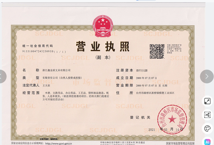Open the color palette tool
Screen dimensions: 214x145
pyautogui.click(x=207, y=128)
